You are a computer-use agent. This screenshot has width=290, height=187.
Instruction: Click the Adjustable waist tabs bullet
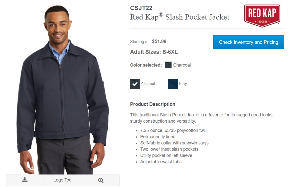point(161,162)
